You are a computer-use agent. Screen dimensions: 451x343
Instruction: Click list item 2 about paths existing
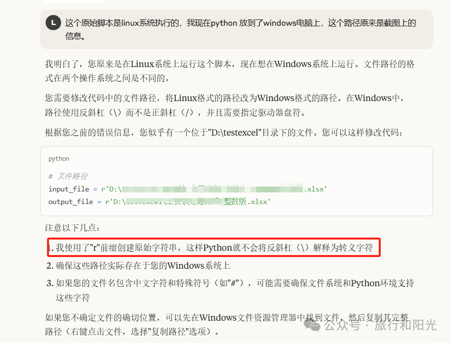[x=138, y=265]
